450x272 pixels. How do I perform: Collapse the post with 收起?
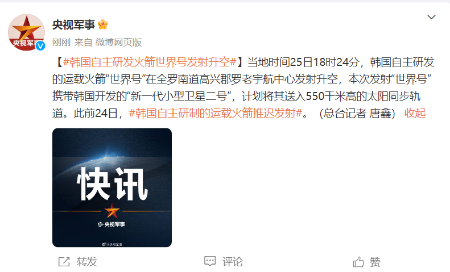pos(415,114)
